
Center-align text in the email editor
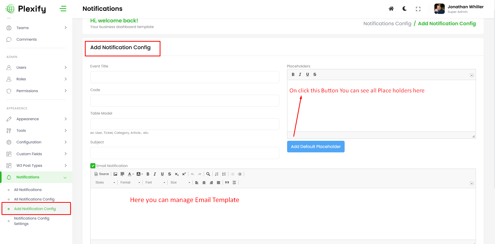coord(204,183)
